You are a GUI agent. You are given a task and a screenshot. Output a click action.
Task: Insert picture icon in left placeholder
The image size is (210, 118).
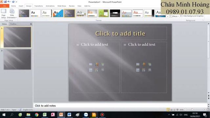pyautogui.click(x=91, y=70)
